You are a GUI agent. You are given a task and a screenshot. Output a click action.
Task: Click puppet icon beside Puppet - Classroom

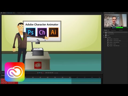click(x=108, y=39)
